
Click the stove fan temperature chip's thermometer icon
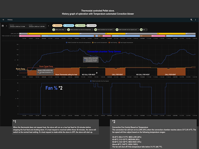pos(68,30)
